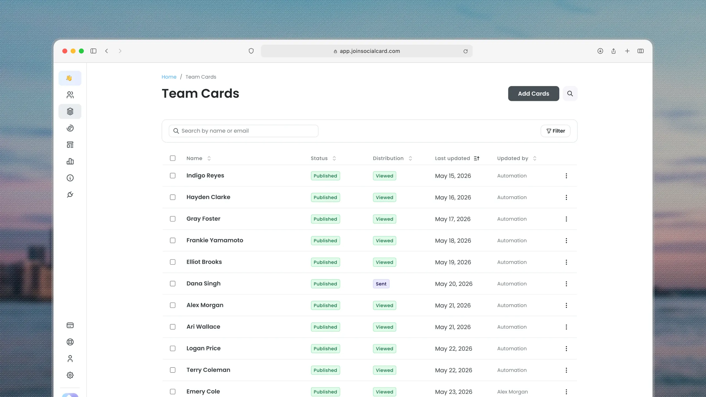Toggle the select-all checkbox in table header
This screenshot has width=706, height=397.
[x=173, y=158]
